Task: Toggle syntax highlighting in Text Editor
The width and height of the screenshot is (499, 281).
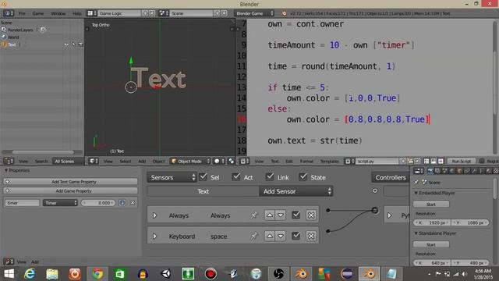Action: click(441, 162)
